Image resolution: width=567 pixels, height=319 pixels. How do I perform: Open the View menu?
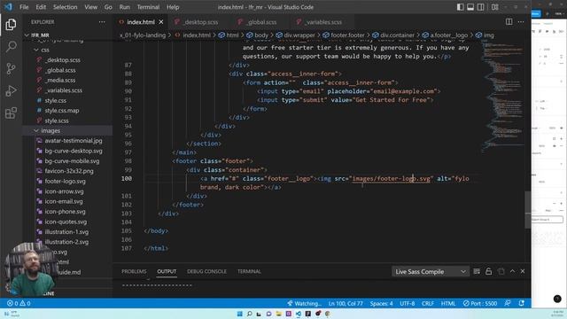(90, 7)
